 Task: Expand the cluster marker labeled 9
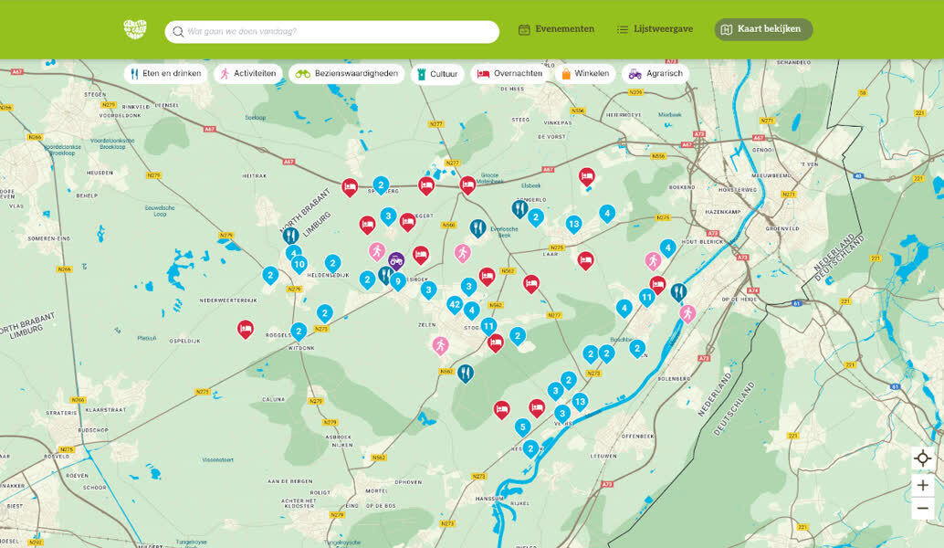coord(398,280)
